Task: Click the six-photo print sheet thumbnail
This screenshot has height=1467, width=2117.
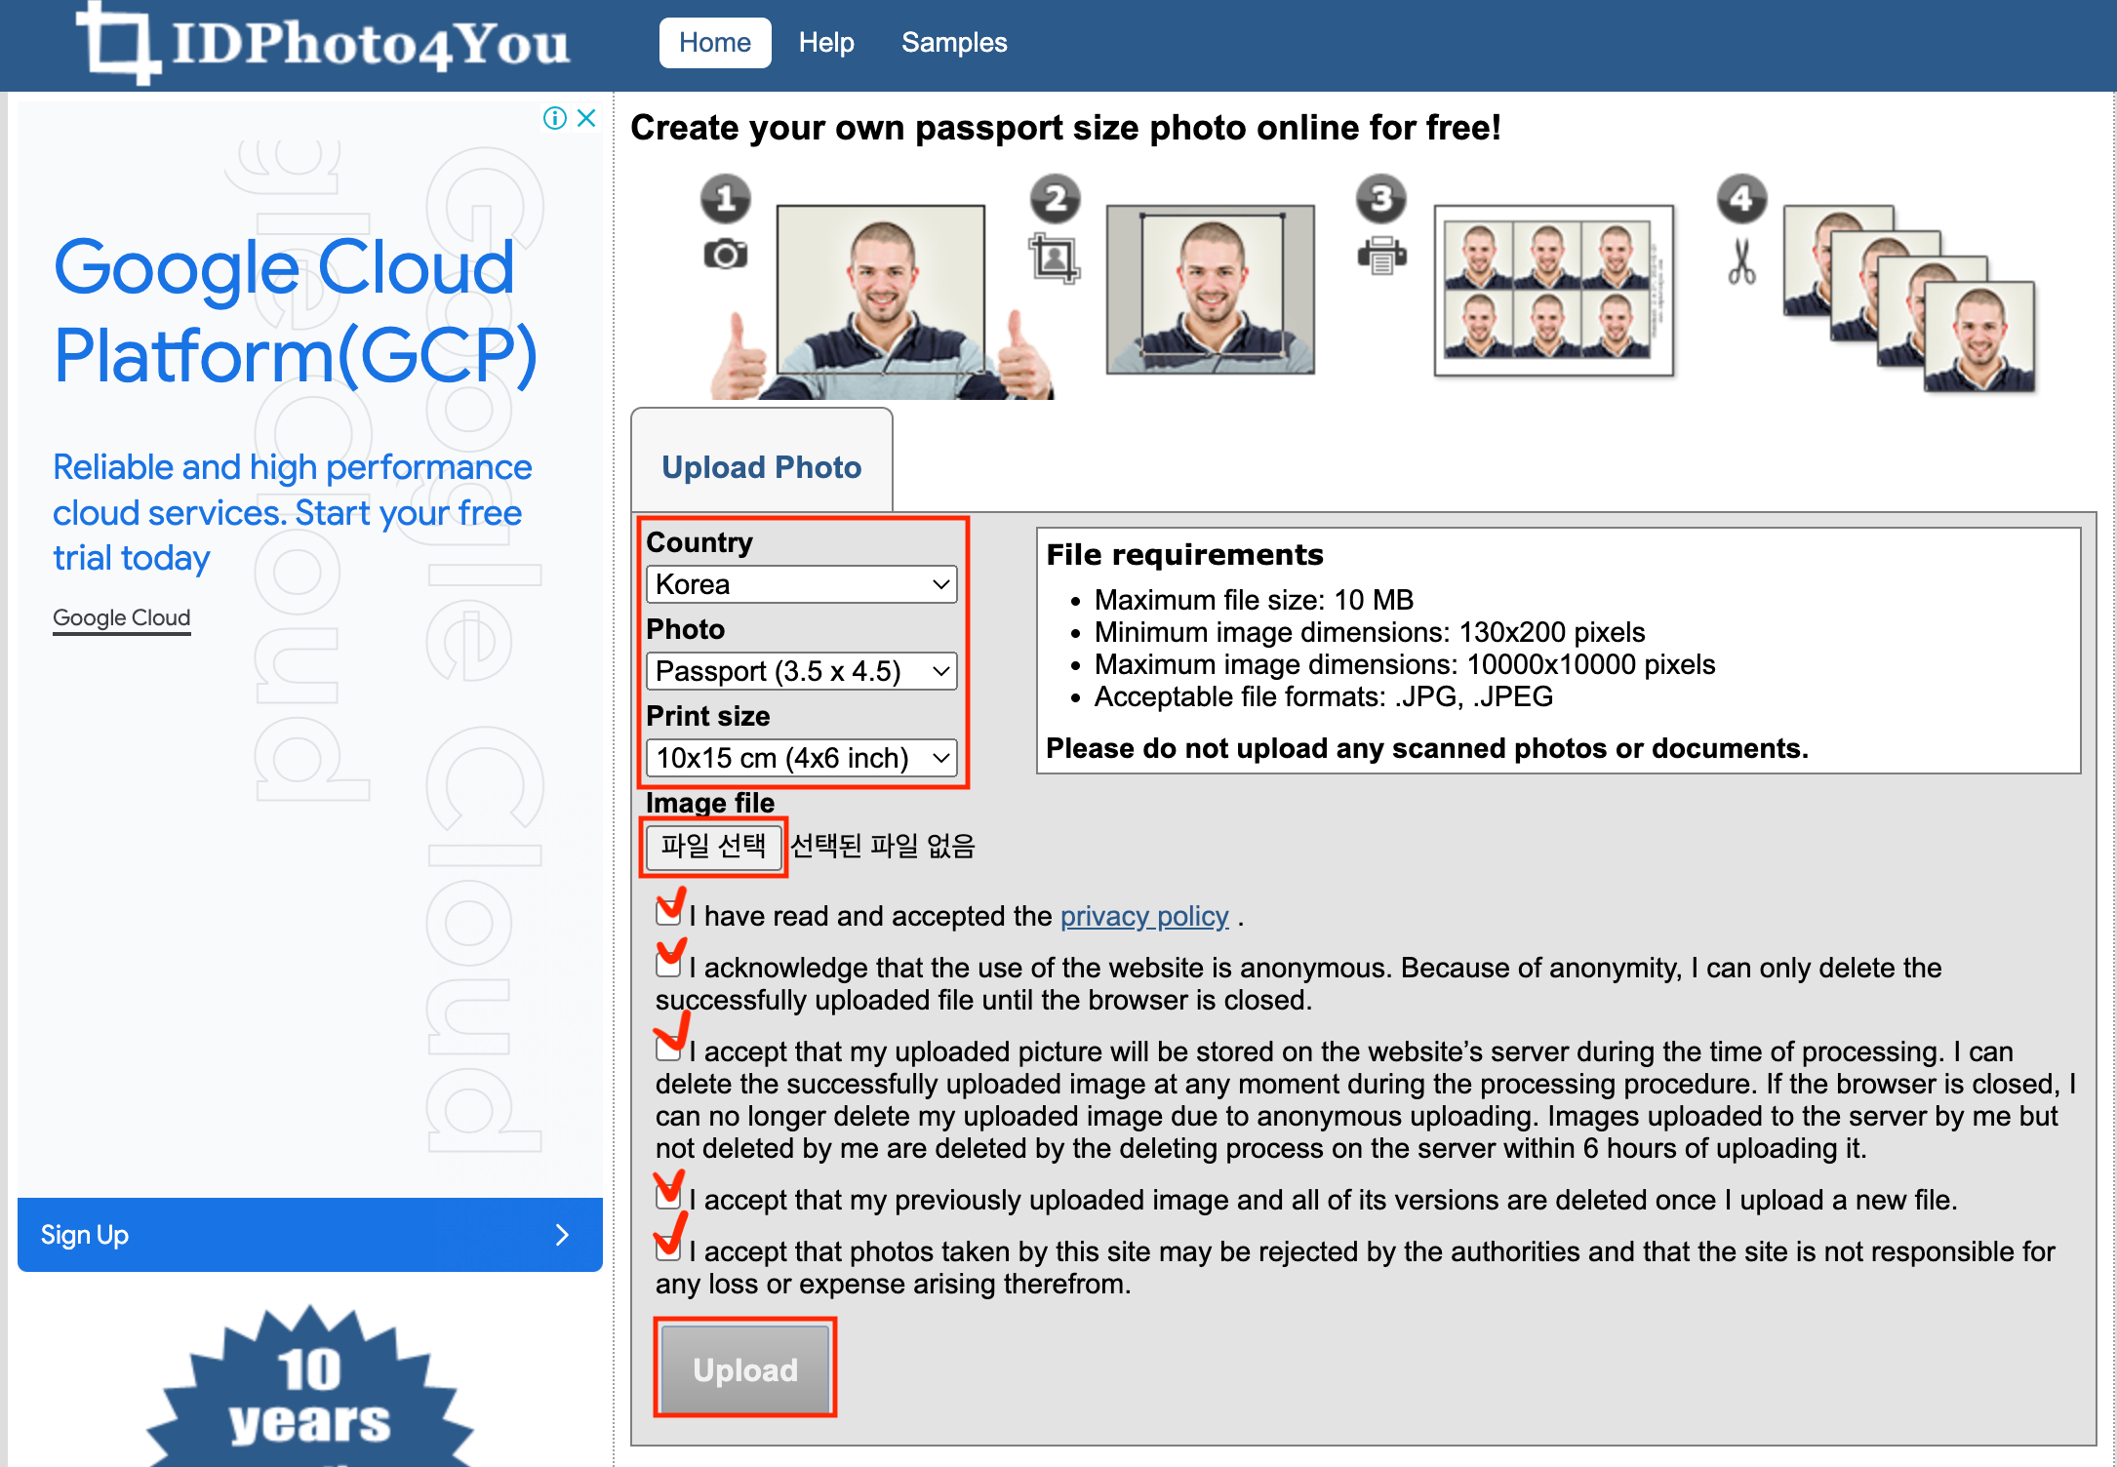Action: tap(1553, 291)
